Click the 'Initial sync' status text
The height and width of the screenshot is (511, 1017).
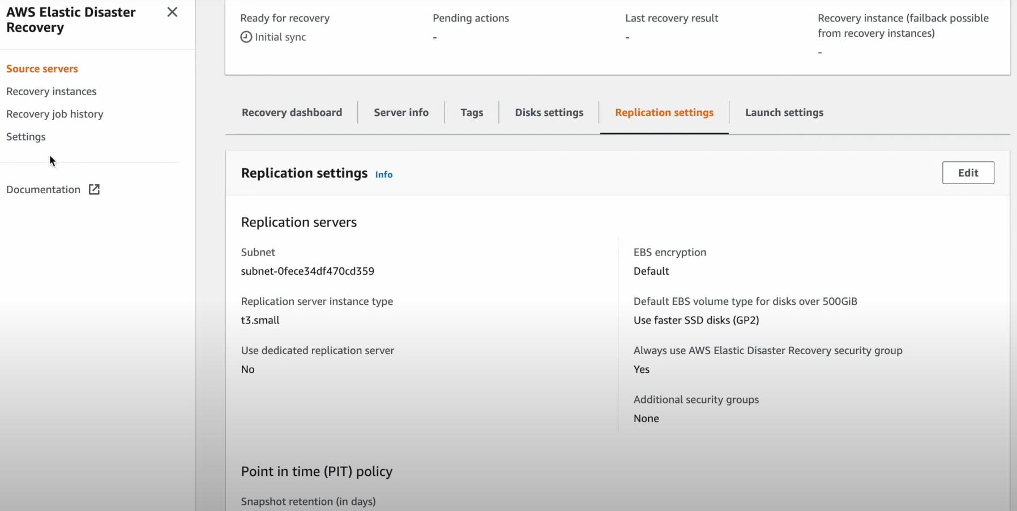[x=280, y=37]
